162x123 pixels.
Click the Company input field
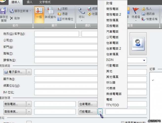tap(66, 40)
